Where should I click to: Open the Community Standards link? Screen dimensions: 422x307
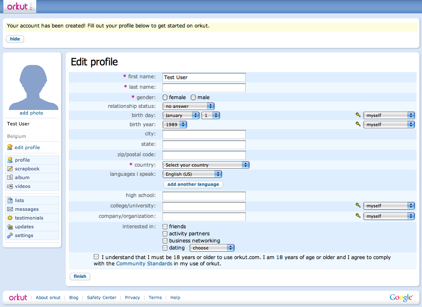tap(144, 264)
